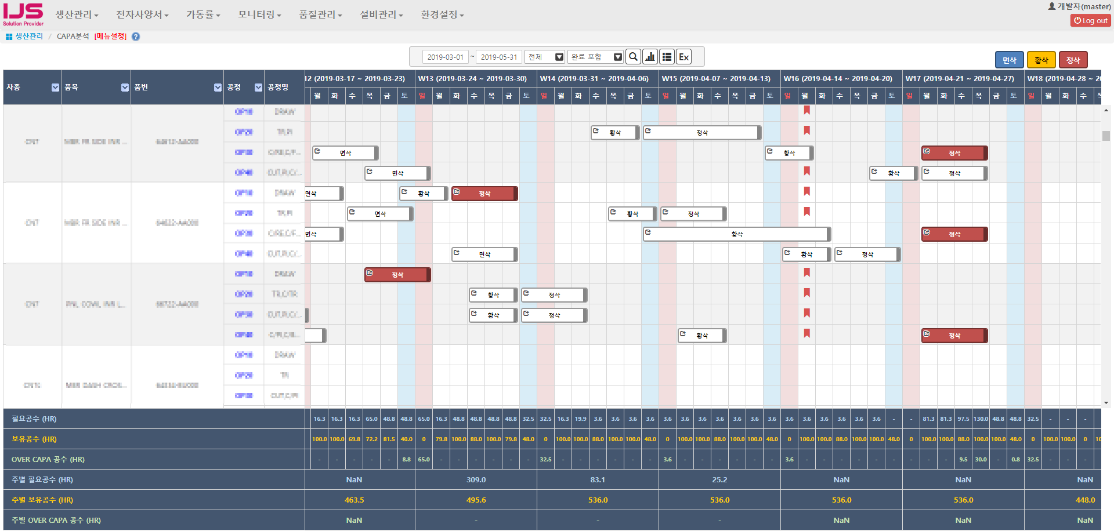
Task: Click the magnifier search icon button
Action: point(634,57)
